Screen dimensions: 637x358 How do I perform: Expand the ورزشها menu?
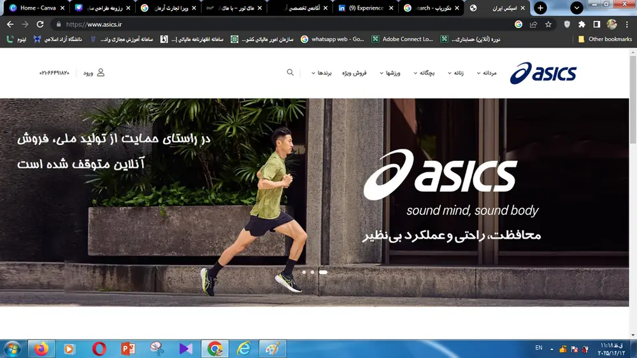coord(390,72)
